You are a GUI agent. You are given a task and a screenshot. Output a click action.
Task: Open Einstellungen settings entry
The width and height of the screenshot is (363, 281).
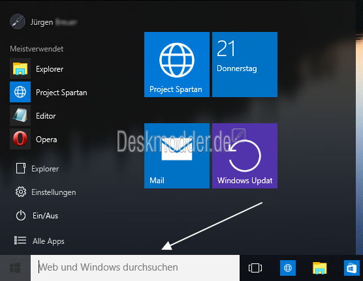pos(54,192)
